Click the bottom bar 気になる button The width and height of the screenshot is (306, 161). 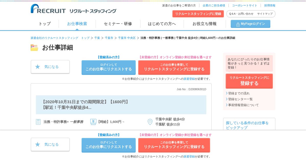[50, 144]
